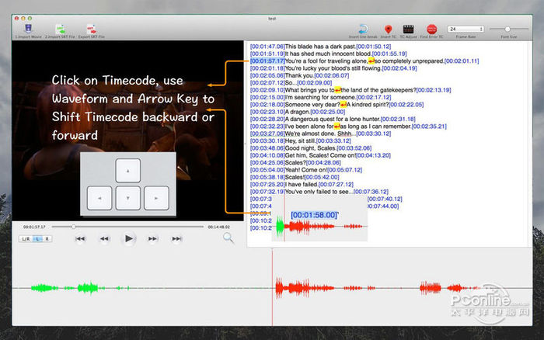
Task: Open the Frame Rate 24 dropdown
Action: (466, 29)
